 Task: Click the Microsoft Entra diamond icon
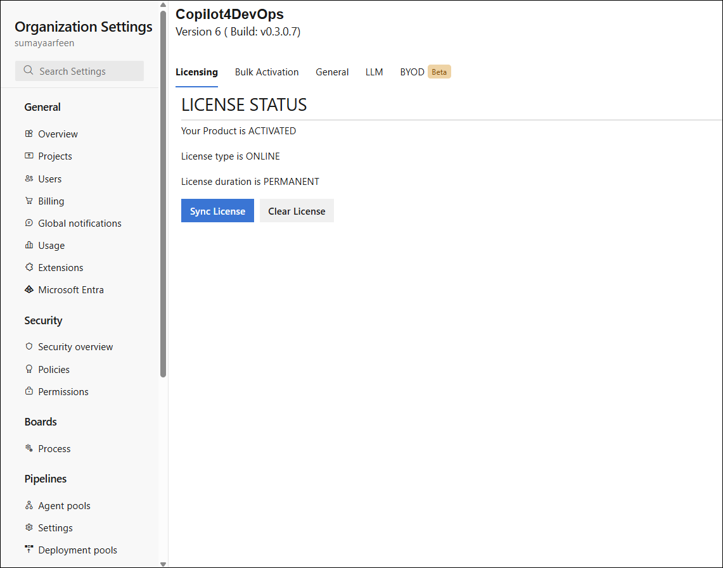(29, 289)
